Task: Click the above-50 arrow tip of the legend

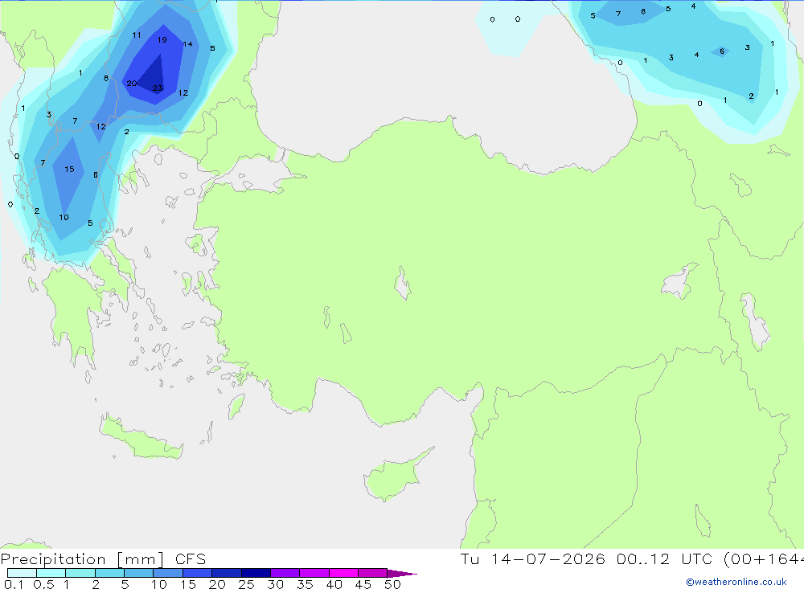Action: pos(401,573)
